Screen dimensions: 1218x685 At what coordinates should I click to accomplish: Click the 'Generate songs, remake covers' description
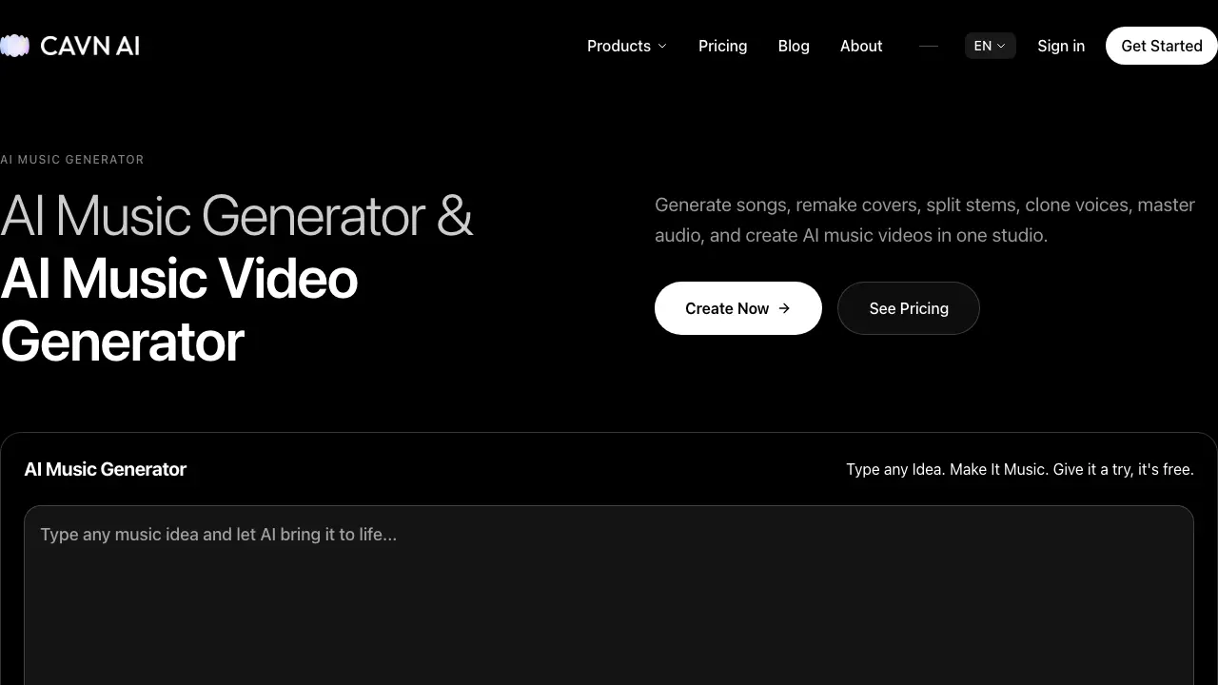coord(925,220)
